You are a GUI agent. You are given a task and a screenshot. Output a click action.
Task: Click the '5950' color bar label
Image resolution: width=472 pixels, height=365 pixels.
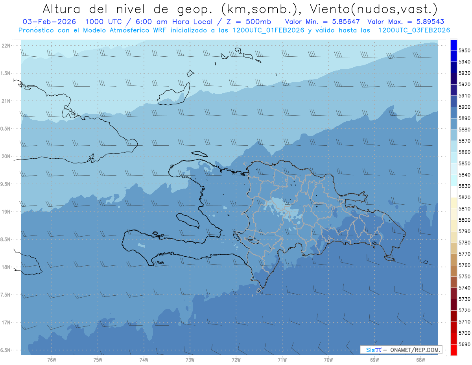coord(464,50)
